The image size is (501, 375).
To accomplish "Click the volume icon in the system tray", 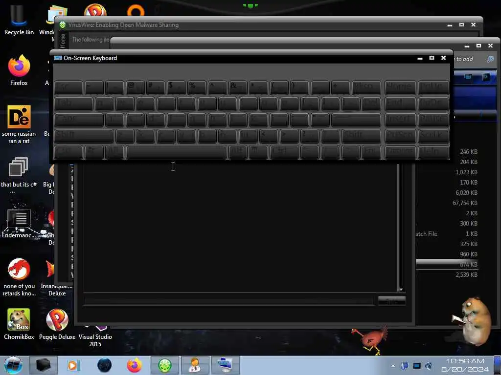I will pos(429,366).
